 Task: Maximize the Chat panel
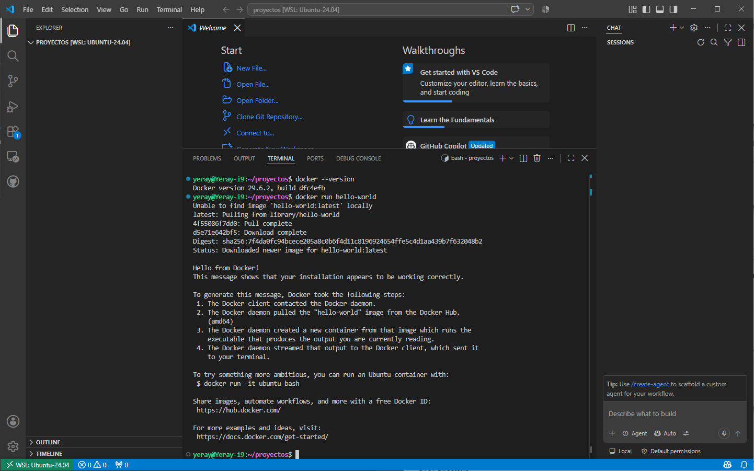[x=728, y=28]
